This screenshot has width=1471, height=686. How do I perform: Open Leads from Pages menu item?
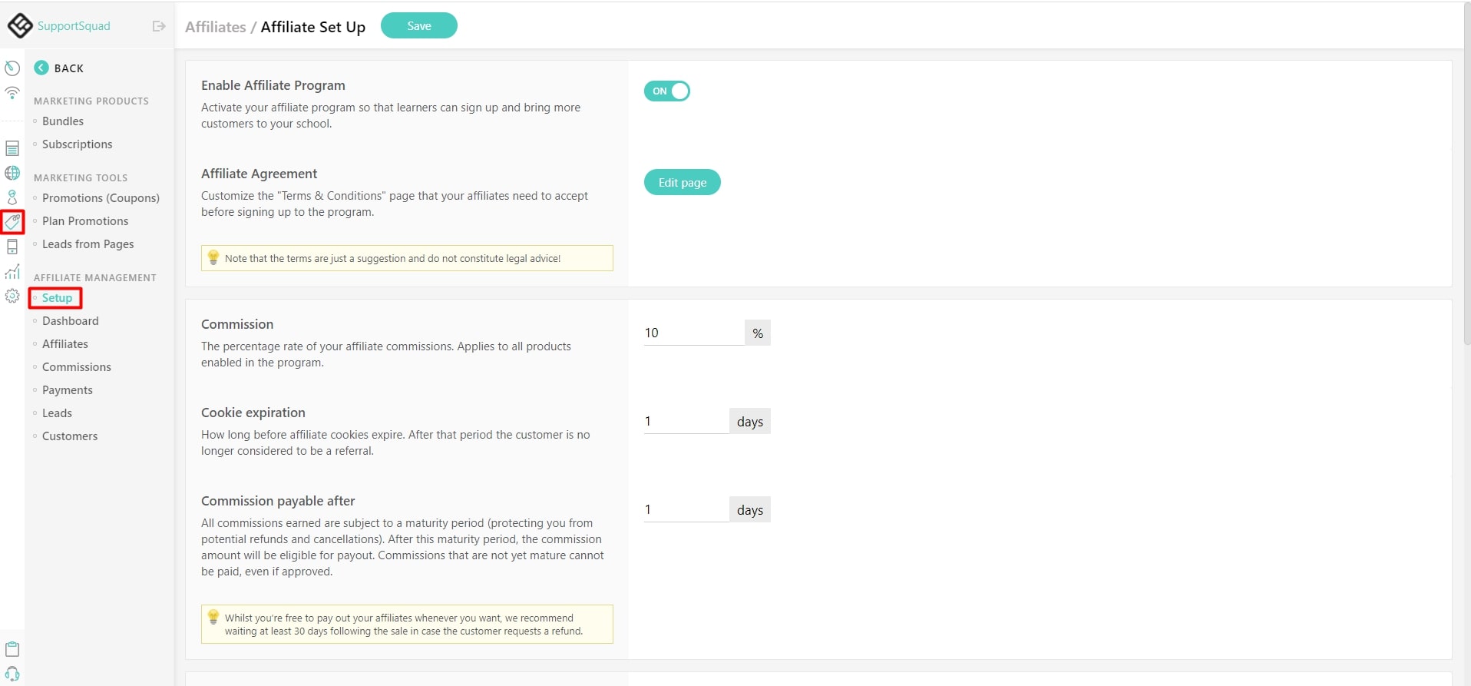click(88, 244)
